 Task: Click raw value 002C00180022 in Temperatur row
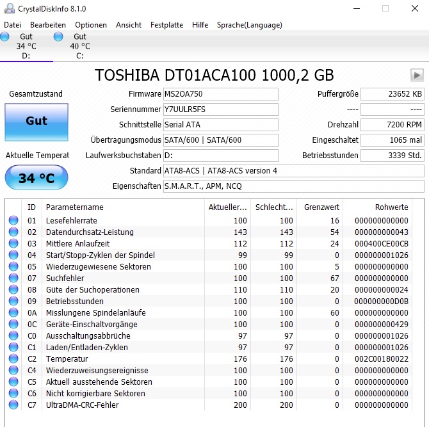tap(382, 359)
